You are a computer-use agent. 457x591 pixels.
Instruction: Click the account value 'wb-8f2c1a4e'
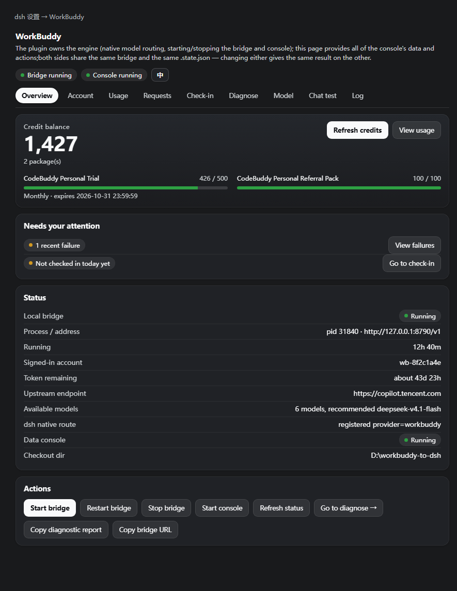(x=420, y=362)
